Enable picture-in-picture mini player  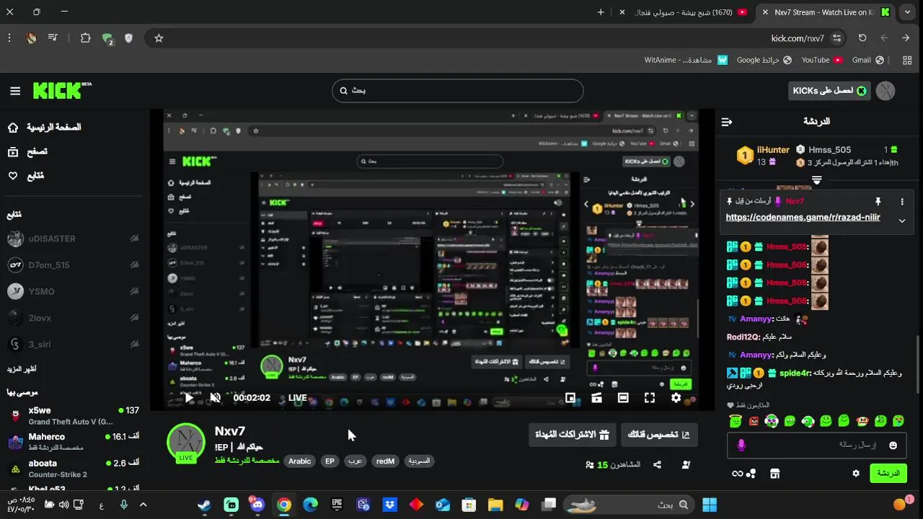(x=570, y=397)
